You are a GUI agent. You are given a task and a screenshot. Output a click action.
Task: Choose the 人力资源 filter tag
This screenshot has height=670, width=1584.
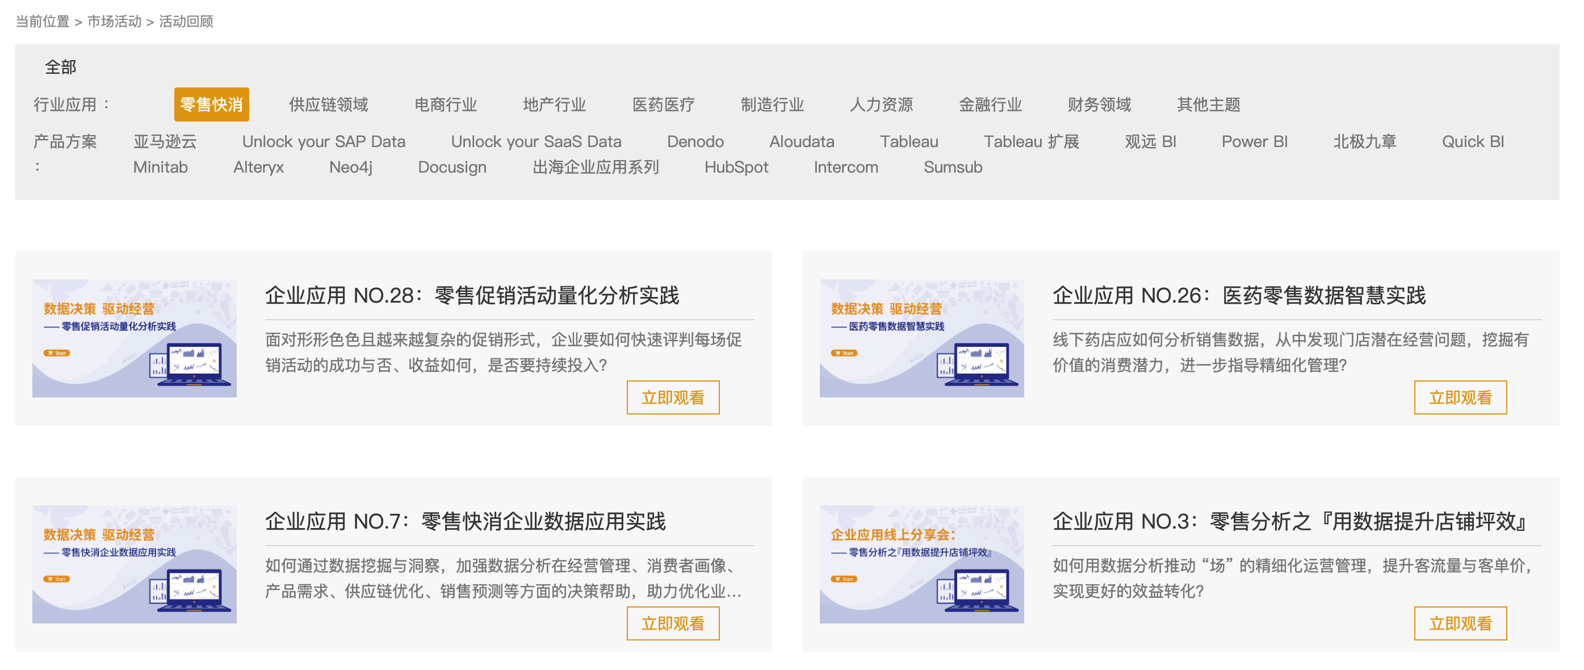pos(882,104)
